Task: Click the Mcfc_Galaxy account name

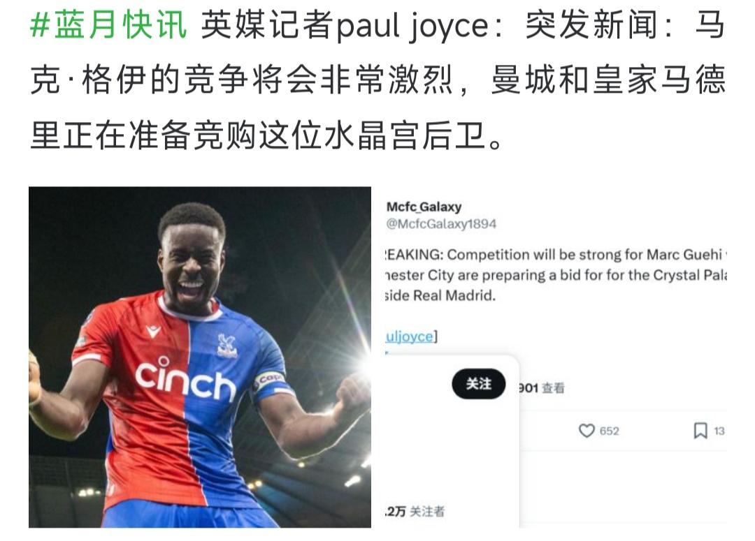Action: 424,207
